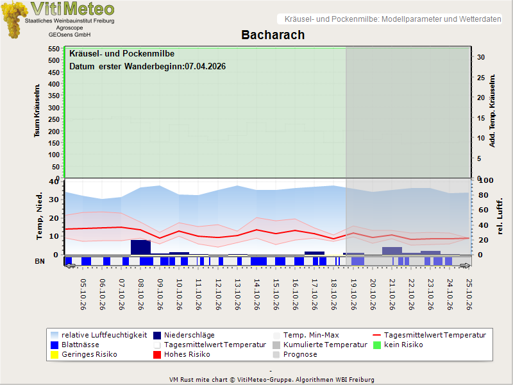Click the date label 08.10.26
513x385 pixels.
141,295
